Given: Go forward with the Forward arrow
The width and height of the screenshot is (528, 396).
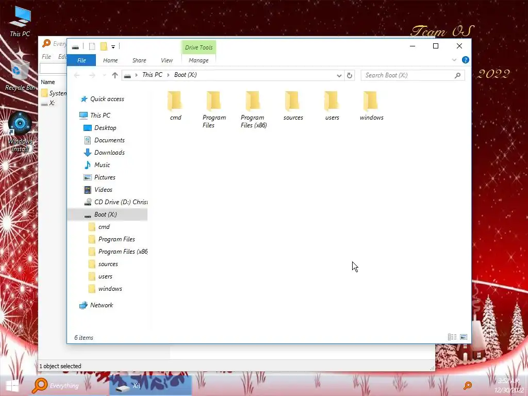Looking at the screenshot, I should tap(92, 75).
